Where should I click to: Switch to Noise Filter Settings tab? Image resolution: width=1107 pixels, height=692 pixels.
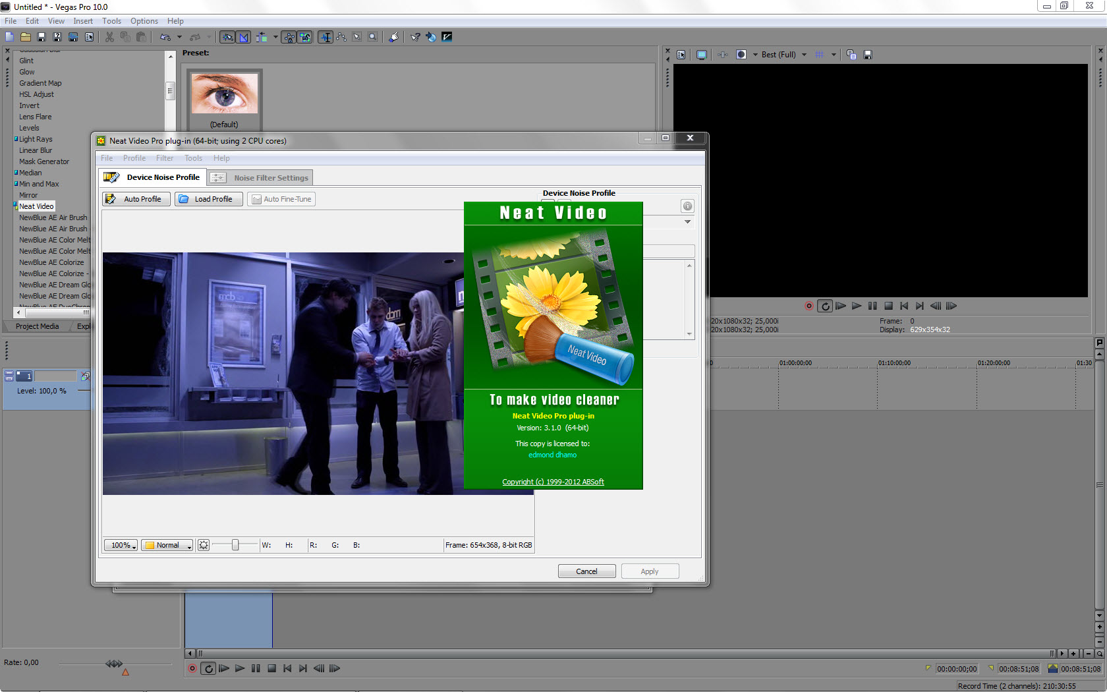pyautogui.click(x=261, y=177)
